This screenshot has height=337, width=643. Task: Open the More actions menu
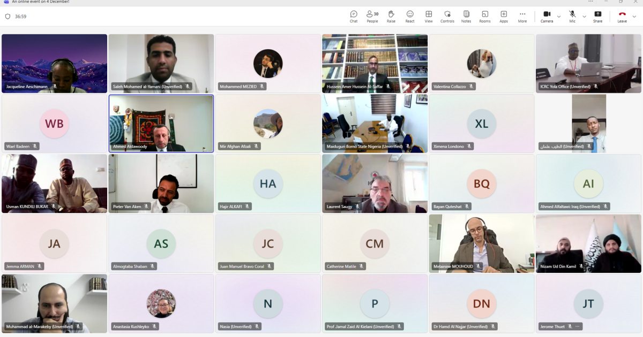point(522,17)
